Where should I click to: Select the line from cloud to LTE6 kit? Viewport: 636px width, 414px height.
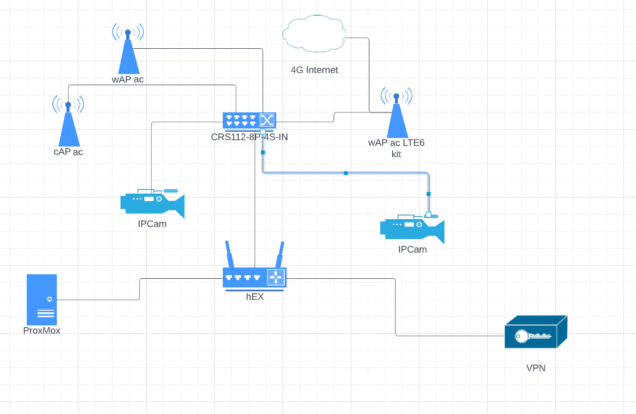[x=369, y=75]
